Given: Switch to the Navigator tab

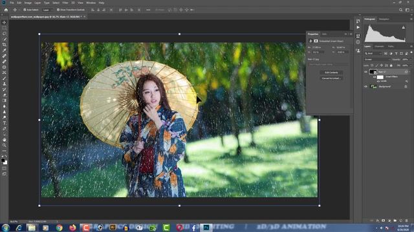Looking at the screenshot, I should 384,19.
